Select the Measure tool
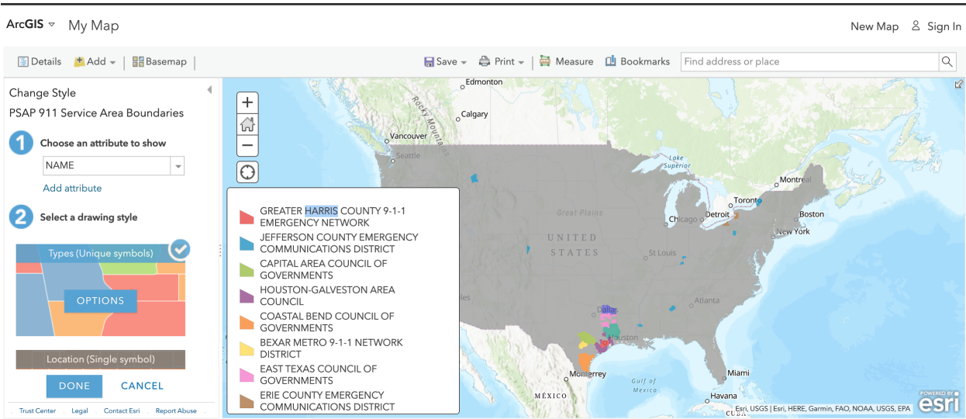 tap(567, 61)
